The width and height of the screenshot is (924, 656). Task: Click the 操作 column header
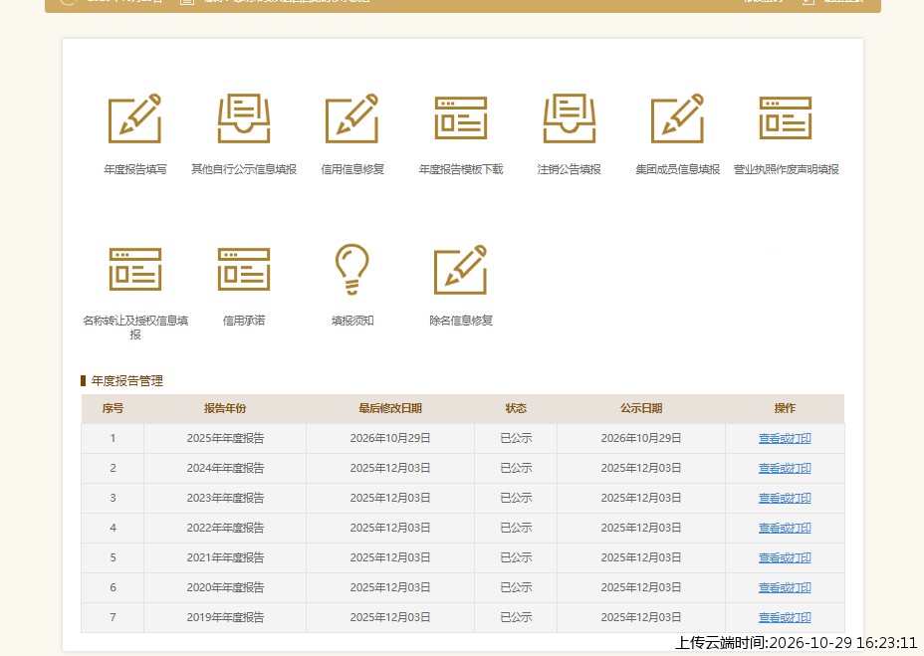(785, 408)
